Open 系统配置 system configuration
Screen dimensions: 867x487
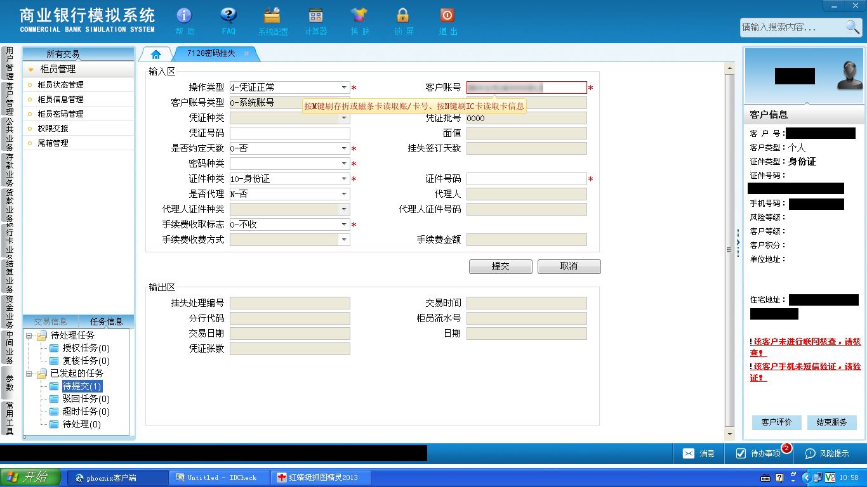[272, 15]
